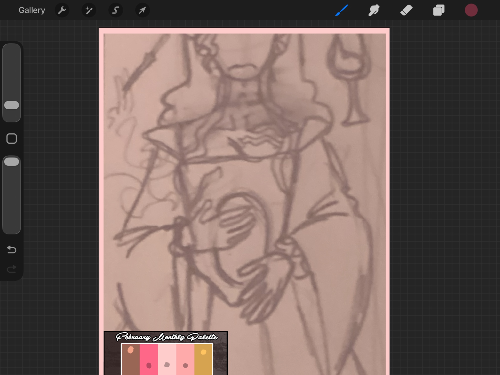Image resolution: width=500 pixels, height=375 pixels.
Task: Select the Eraser tool
Action: click(406, 10)
